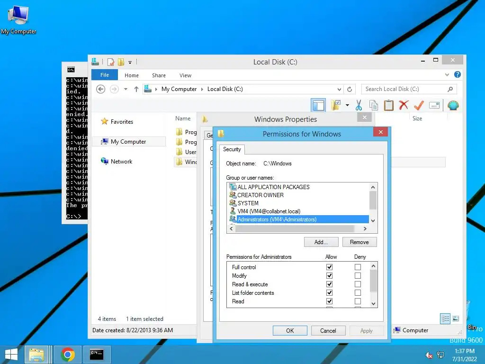Open the File ribbon tab
Image resolution: width=485 pixels, height=364 pixels.
[105, 75]
